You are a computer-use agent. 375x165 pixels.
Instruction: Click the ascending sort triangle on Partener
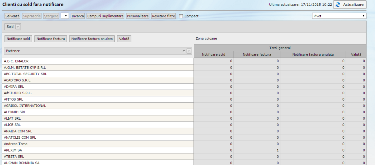coord(184,51)
